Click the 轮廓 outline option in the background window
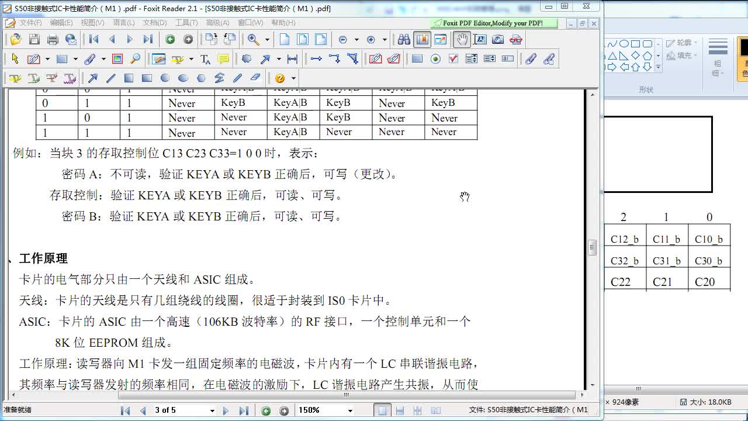 point(678,43)
